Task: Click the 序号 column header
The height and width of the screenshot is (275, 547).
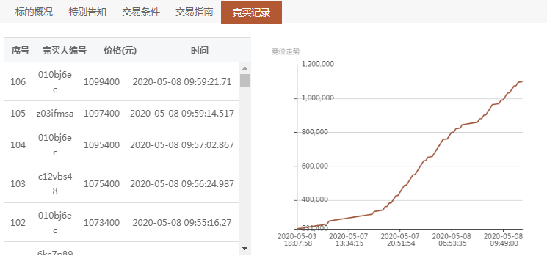Action: (x=21, y=51)
